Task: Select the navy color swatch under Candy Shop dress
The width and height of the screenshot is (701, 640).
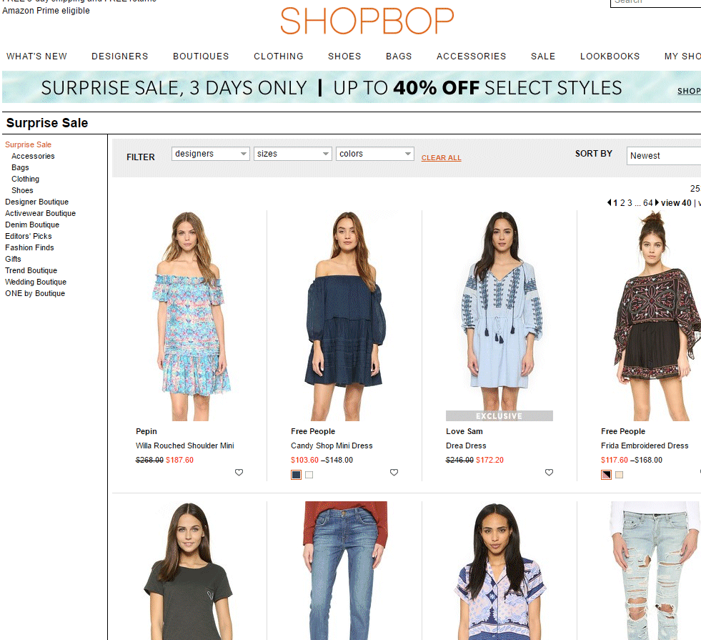Action: [295, 474]
